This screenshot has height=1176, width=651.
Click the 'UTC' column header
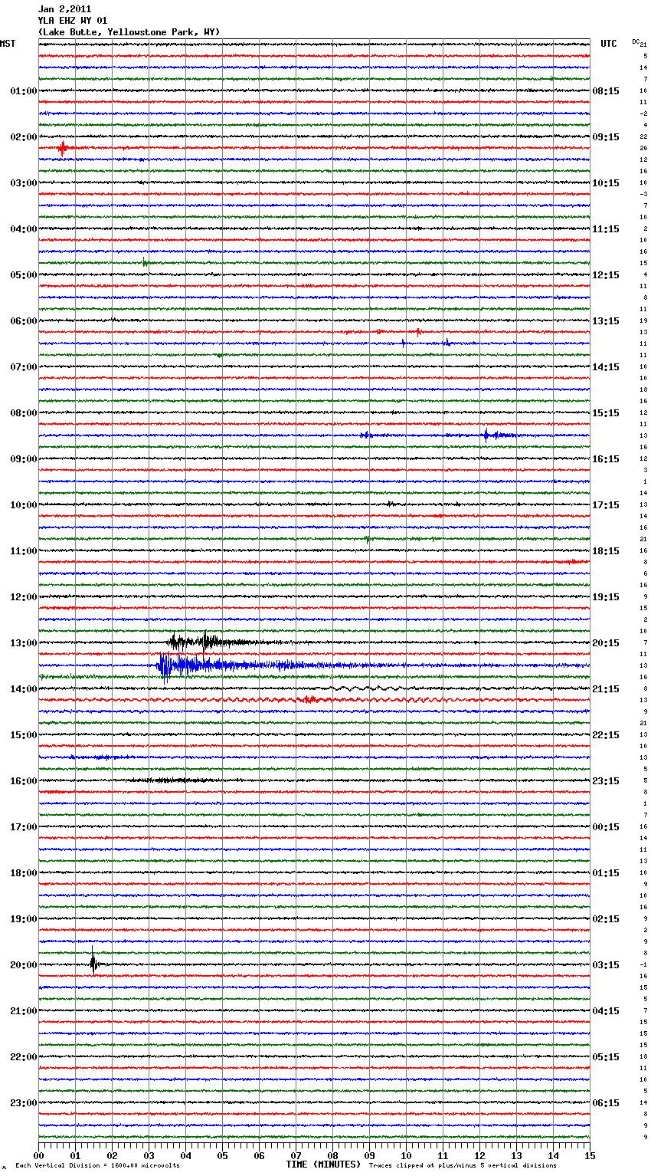[609, 44]
